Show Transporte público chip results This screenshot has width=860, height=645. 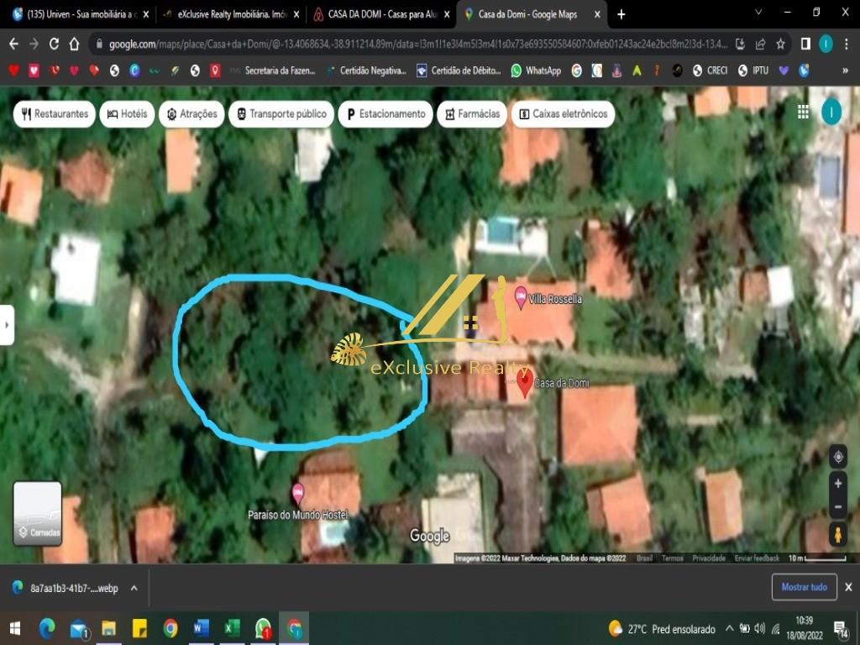point(281,114)
